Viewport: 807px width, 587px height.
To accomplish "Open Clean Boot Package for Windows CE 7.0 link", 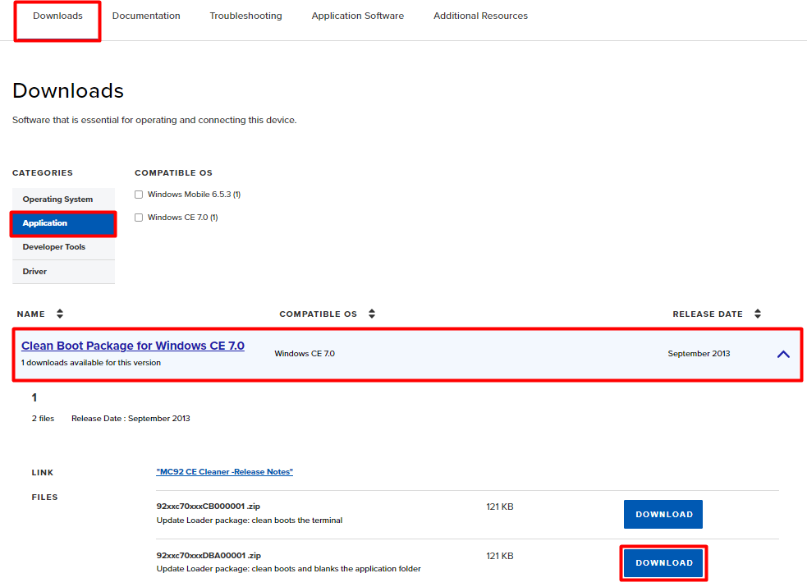I will tap(133, 346).
